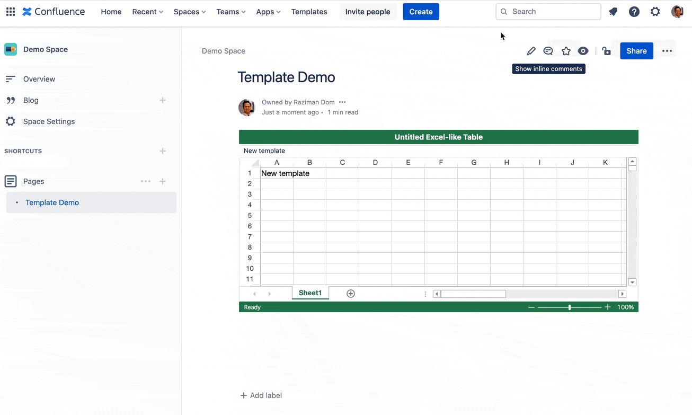
Task: Click the unlocked restrictions padlock icon
Action: click(606, 50)
